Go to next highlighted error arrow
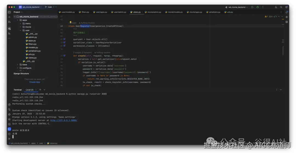 point(282,17)
